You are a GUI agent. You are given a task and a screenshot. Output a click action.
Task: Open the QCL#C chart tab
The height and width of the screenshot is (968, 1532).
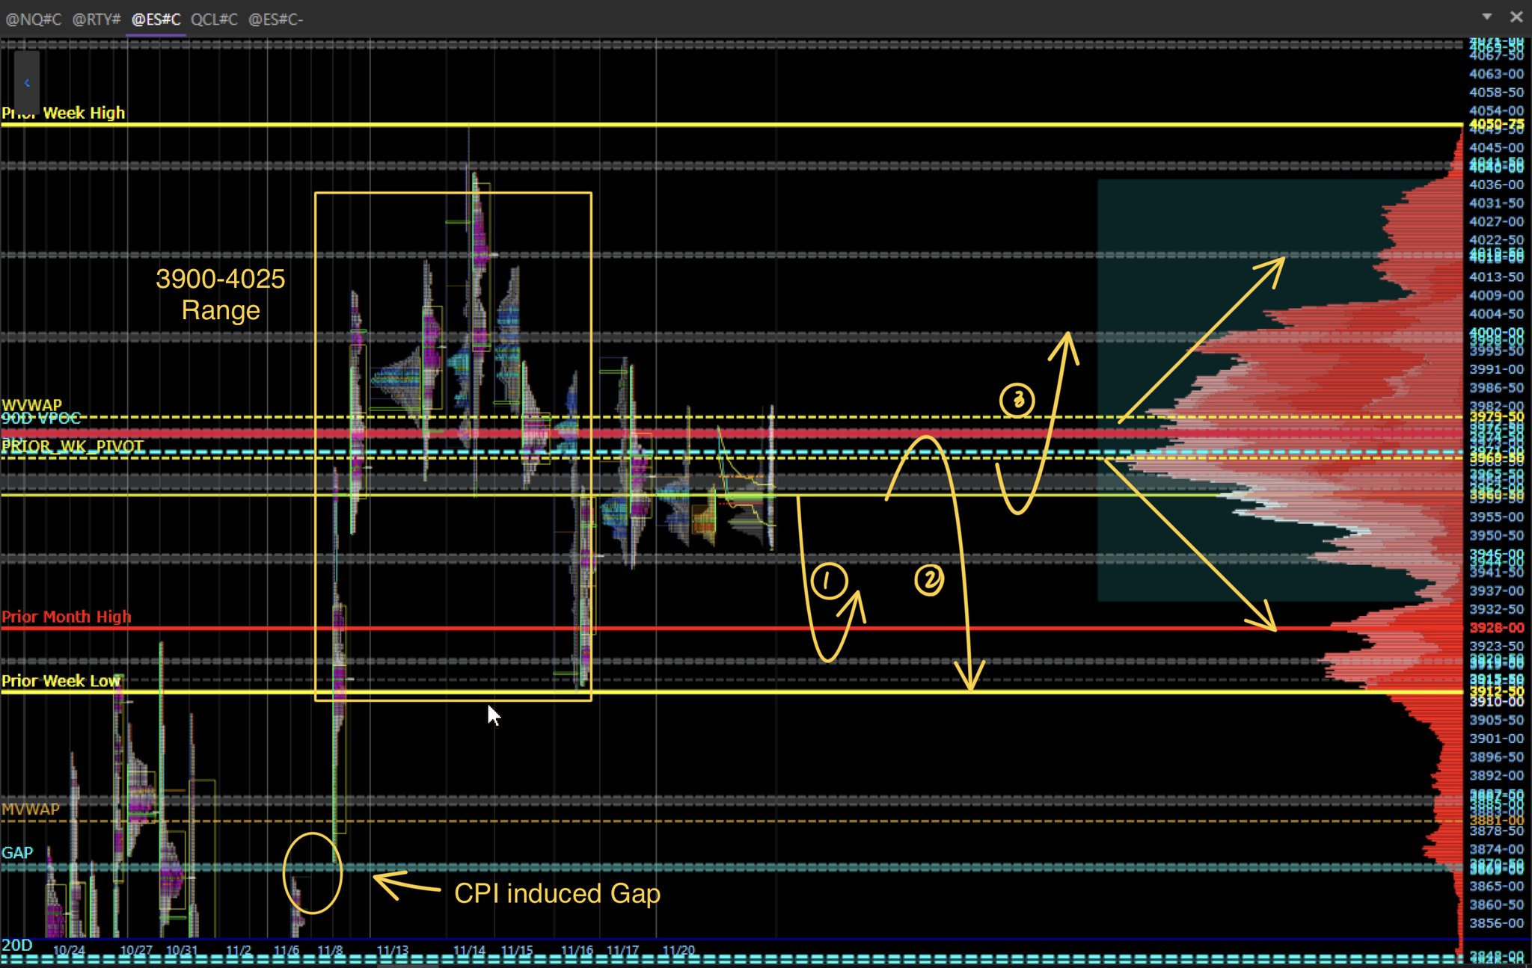(x=214, y=19)
